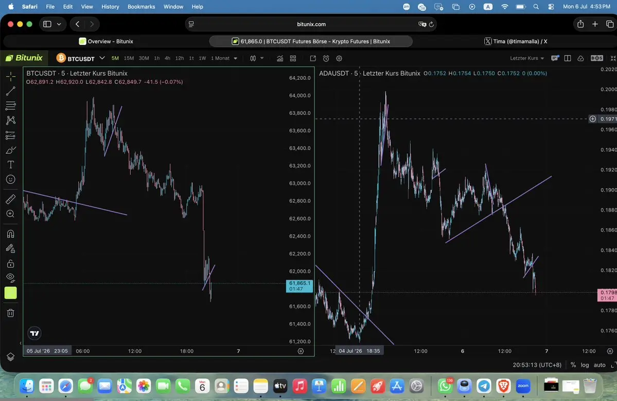
Task: Delete drawings with trash icon
Action: pos(11,313)
